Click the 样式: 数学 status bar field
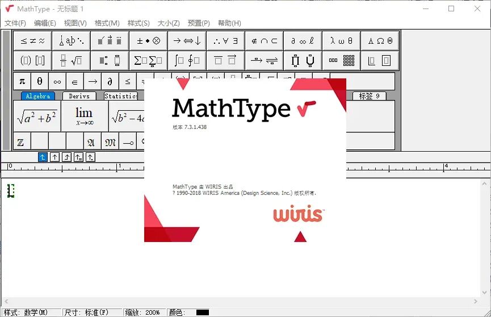491x317 pixels. [31, 312]
